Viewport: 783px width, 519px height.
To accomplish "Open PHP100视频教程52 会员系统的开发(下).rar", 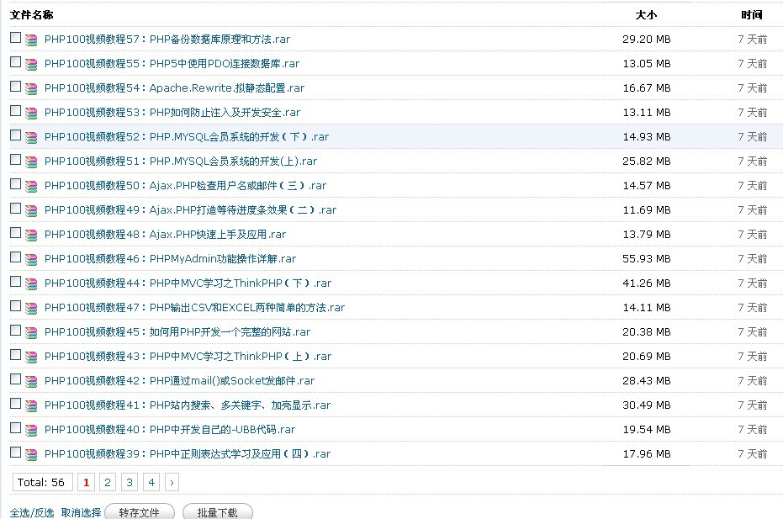I will pos(187,137).
